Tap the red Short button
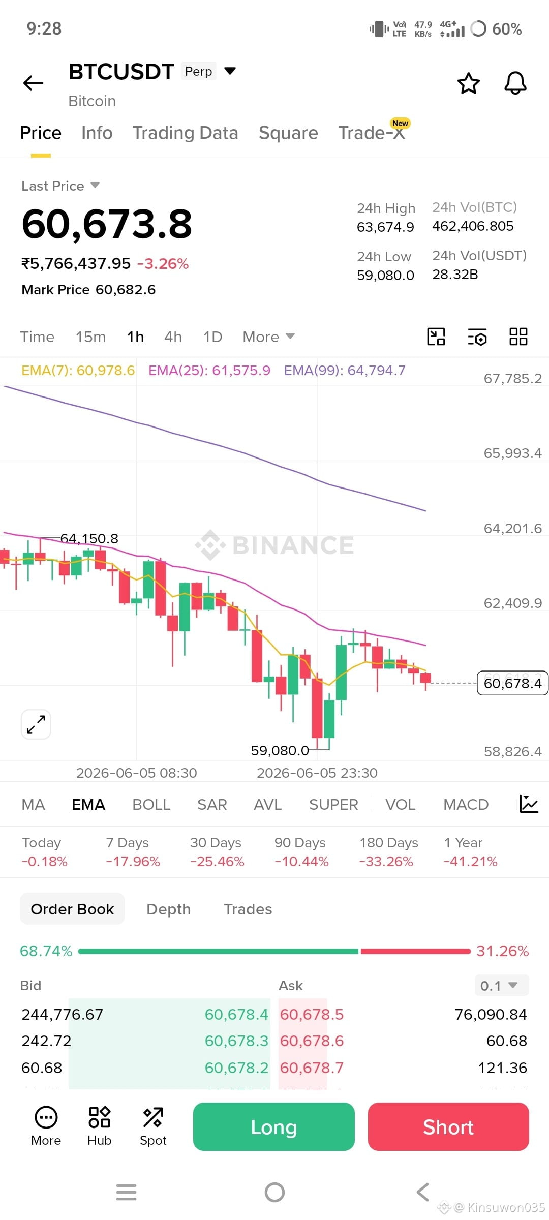 [448, 1126]
